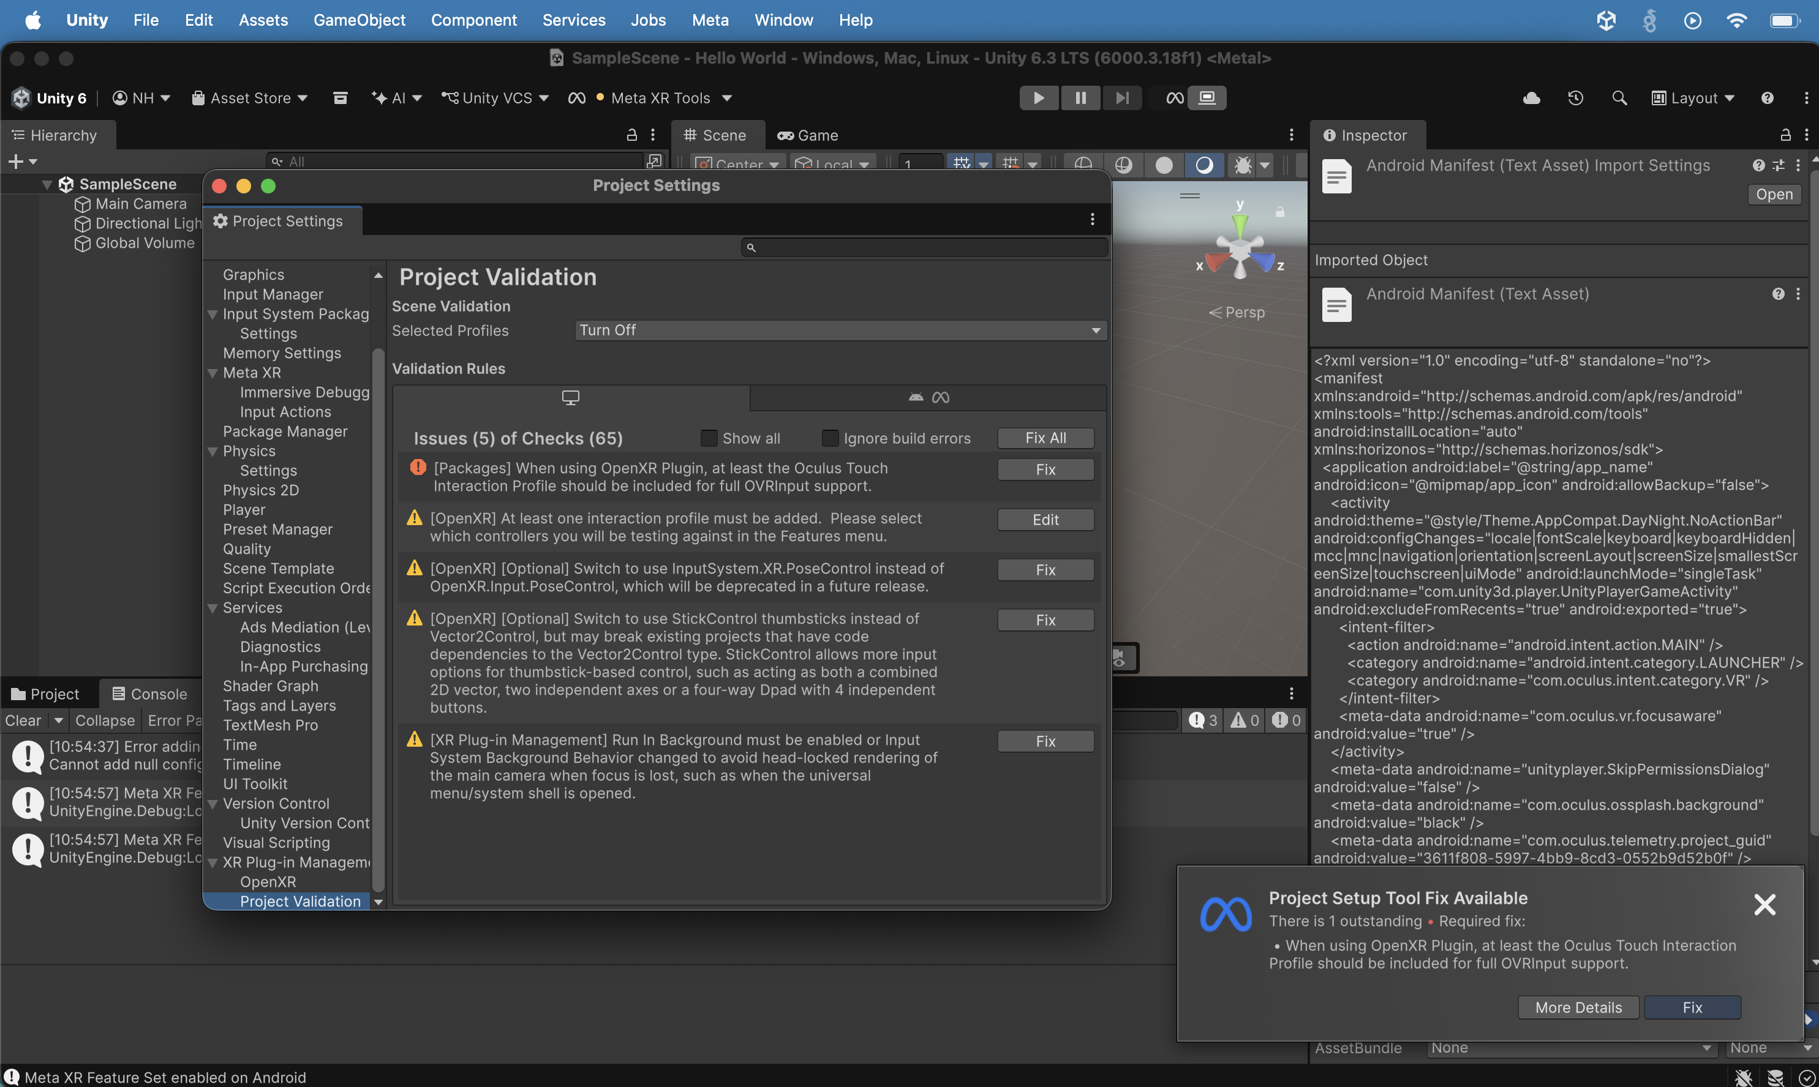The height and width of the screenshot is (1087, 1819).
Task: Toggle the device window icon beside Meta simulator
Action: click(x=1207, y=97)
